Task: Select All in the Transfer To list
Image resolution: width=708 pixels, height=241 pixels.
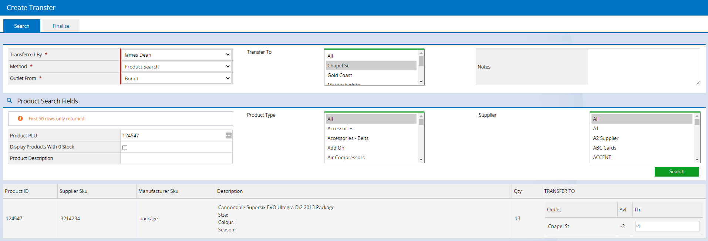Action: 371,56
